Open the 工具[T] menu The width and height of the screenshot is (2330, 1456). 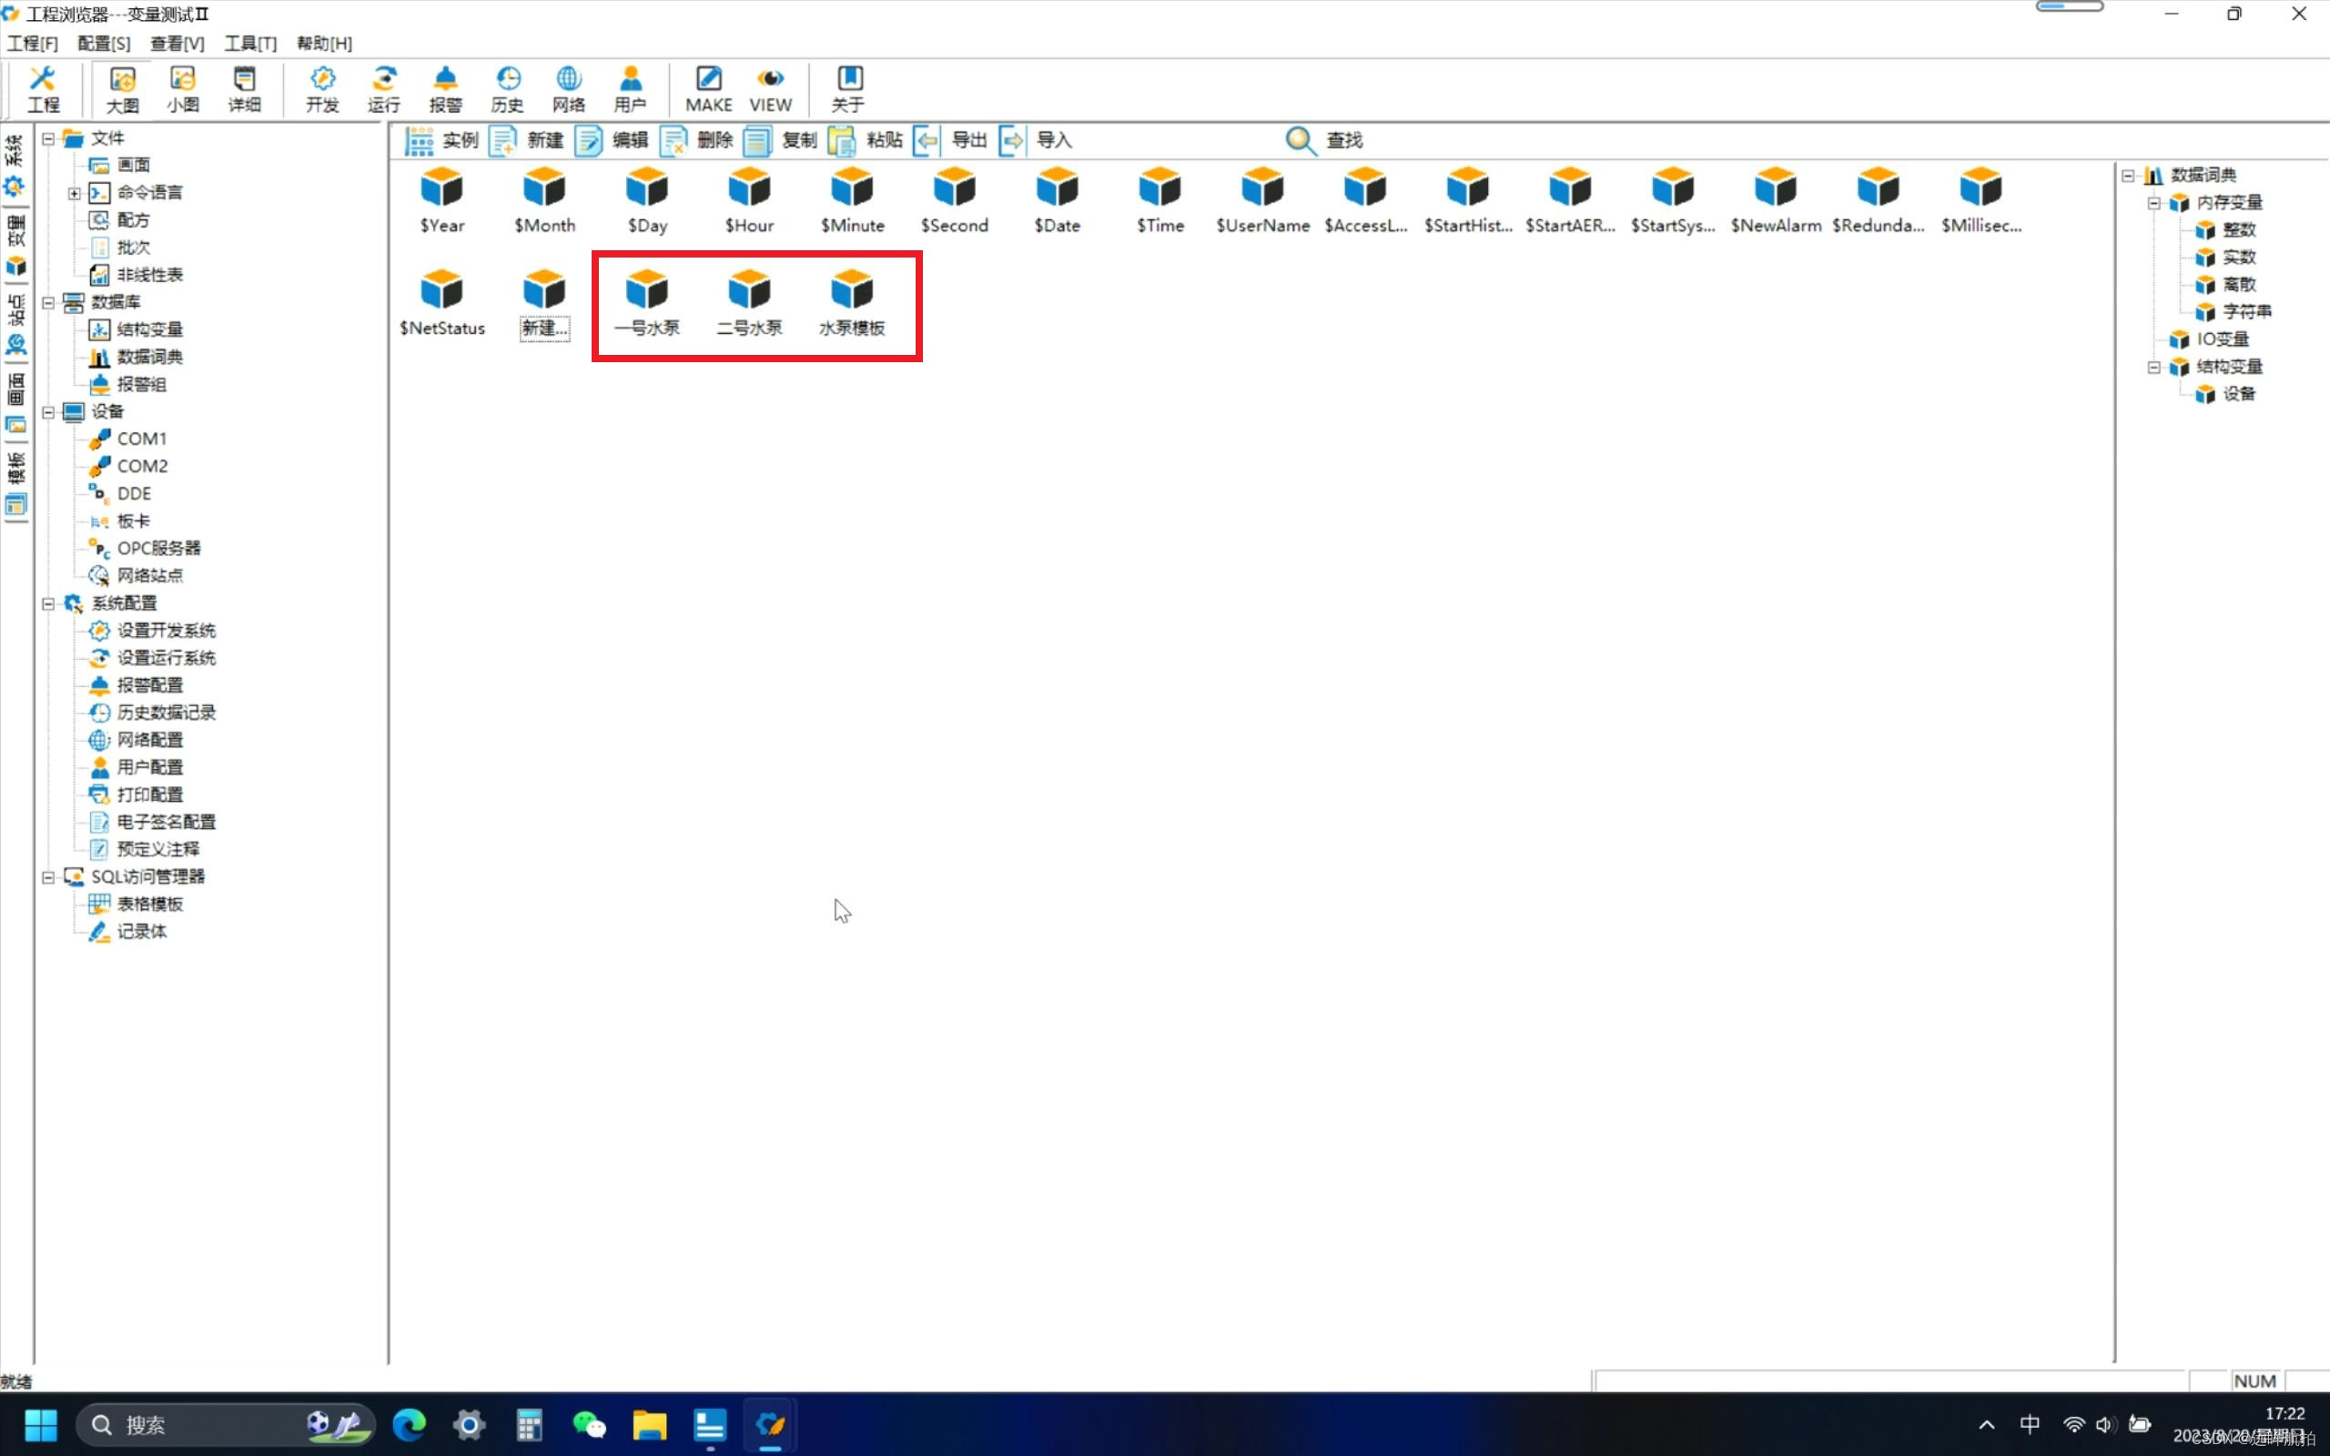tap(250, 44)
